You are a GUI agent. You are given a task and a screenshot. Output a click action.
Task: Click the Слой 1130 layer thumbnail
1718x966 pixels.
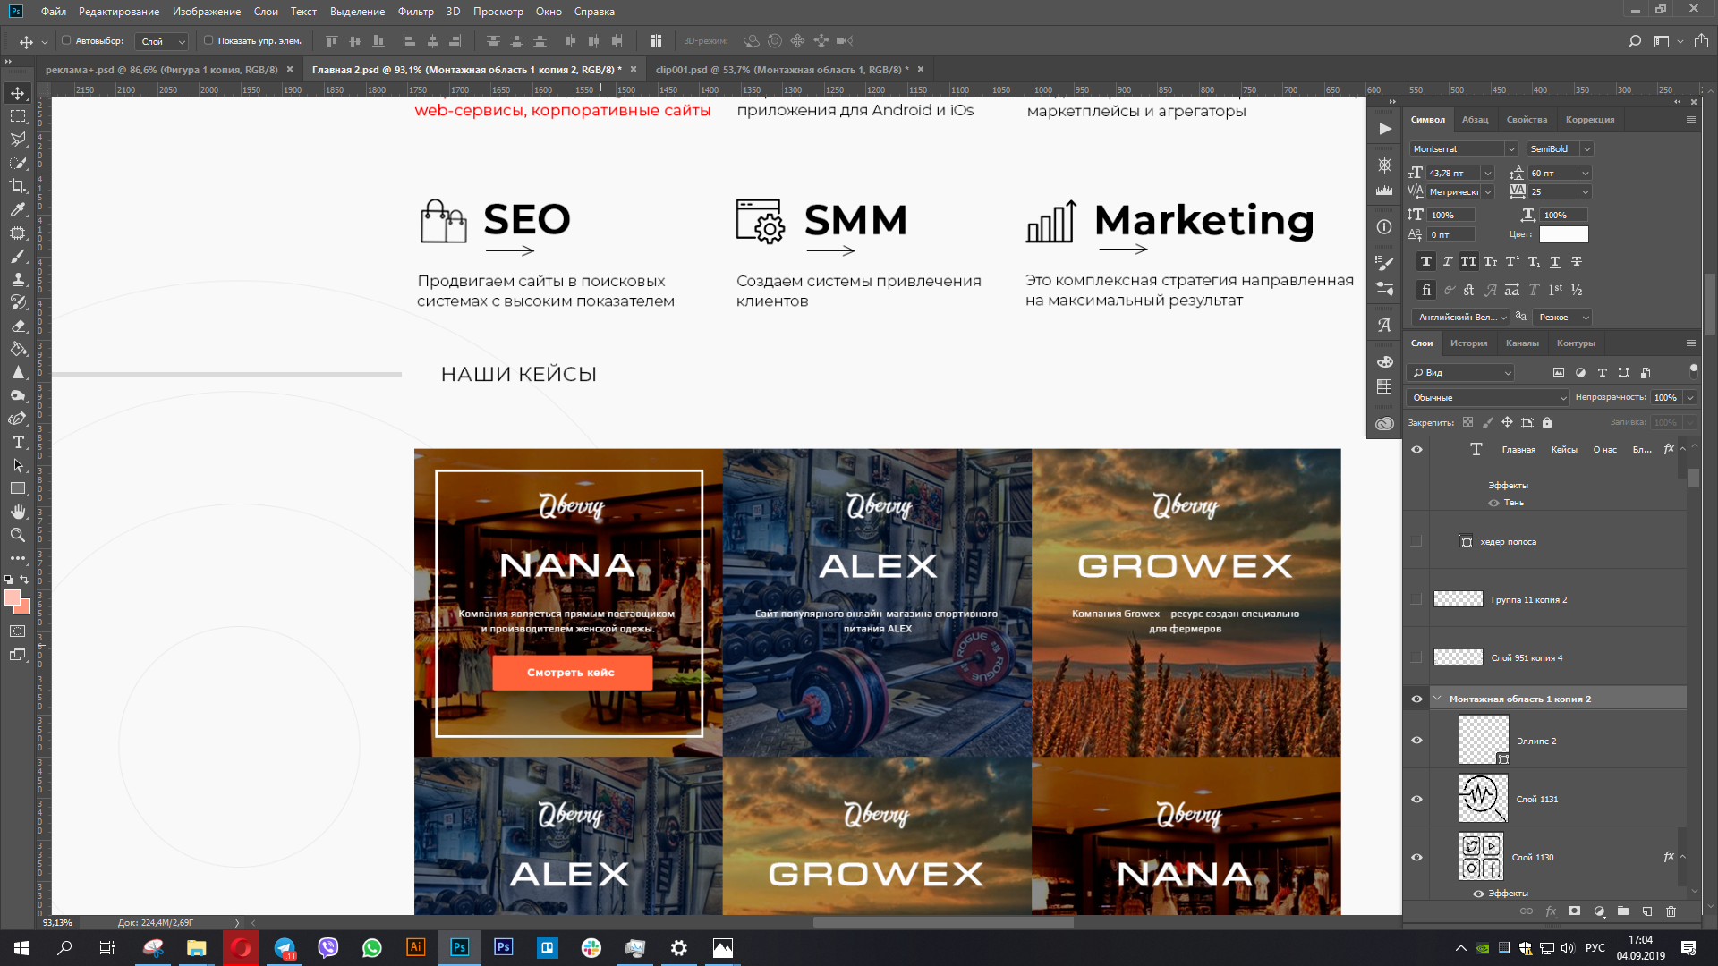pyautogui.click(x=1482, y=857)
